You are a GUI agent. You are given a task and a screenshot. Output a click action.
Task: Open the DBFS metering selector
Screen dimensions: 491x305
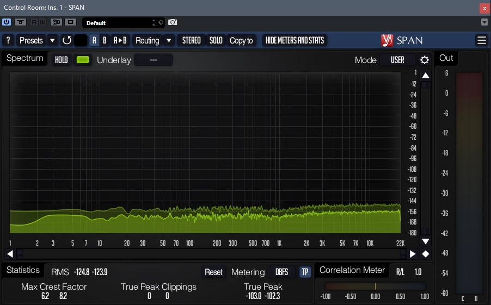point(281,272)
